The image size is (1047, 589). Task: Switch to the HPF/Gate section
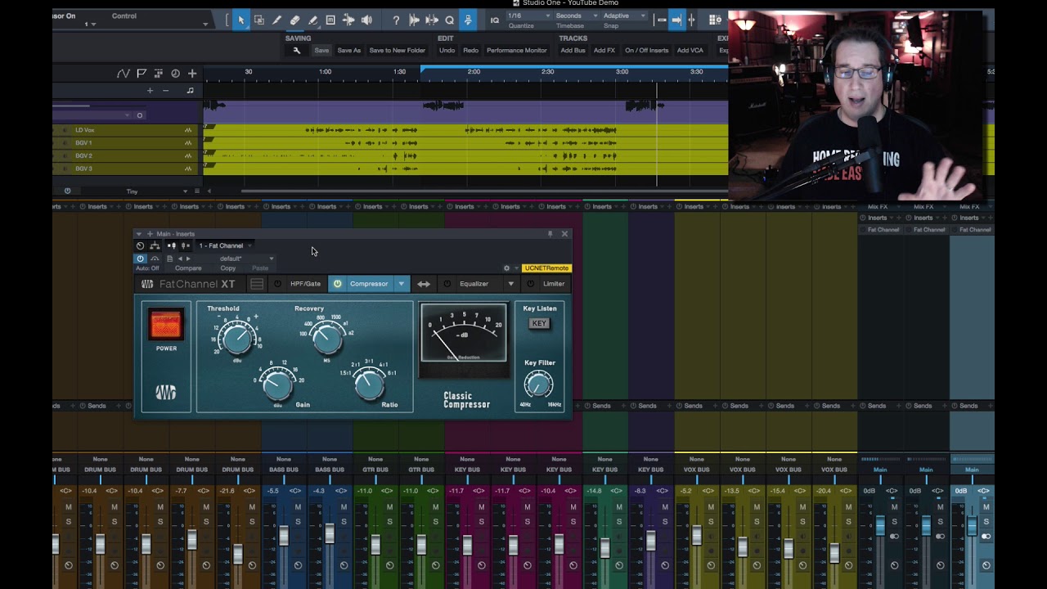(x=305, y=284)
